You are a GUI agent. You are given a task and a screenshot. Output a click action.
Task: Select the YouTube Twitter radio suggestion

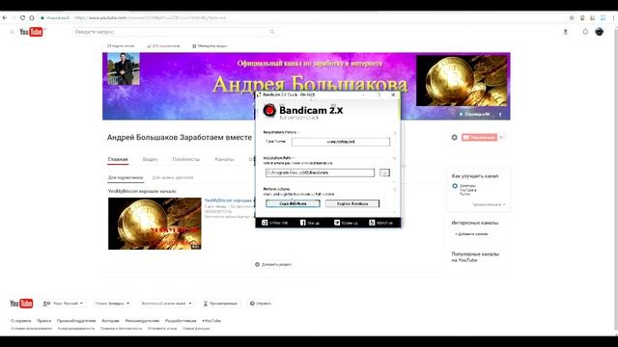click(x=455, y=186)
